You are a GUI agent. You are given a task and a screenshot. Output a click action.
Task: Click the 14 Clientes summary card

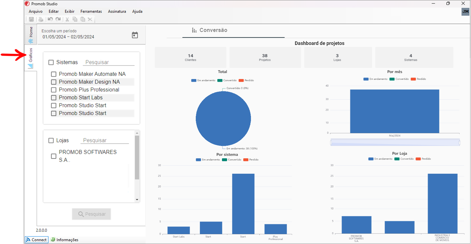(x=191, y=57)
